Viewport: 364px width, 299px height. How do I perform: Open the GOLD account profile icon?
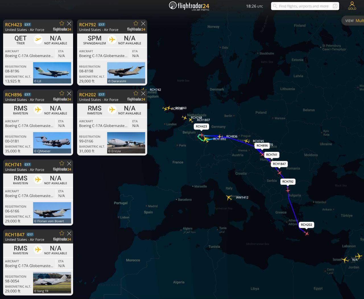pyautogui.click(x=352, y=5)
